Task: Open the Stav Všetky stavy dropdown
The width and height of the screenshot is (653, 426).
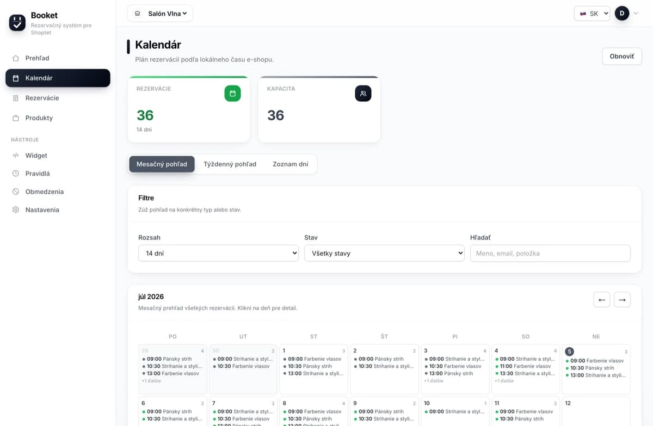Action: coord(384,253)
